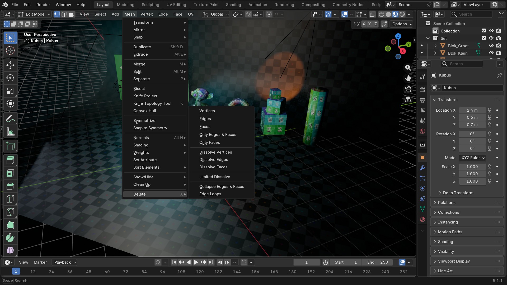Viewport: 507px width, 285px height.
Task: Select the Rotate tool
Action: tap(10, 78)
